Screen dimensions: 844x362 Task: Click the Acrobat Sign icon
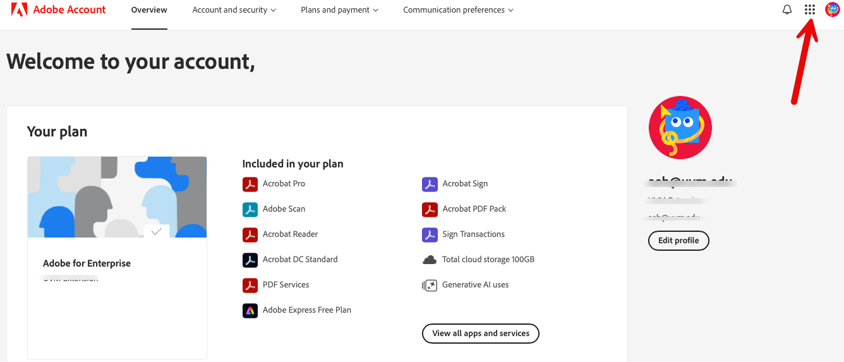pyautogui.click(x=430, y=184)
